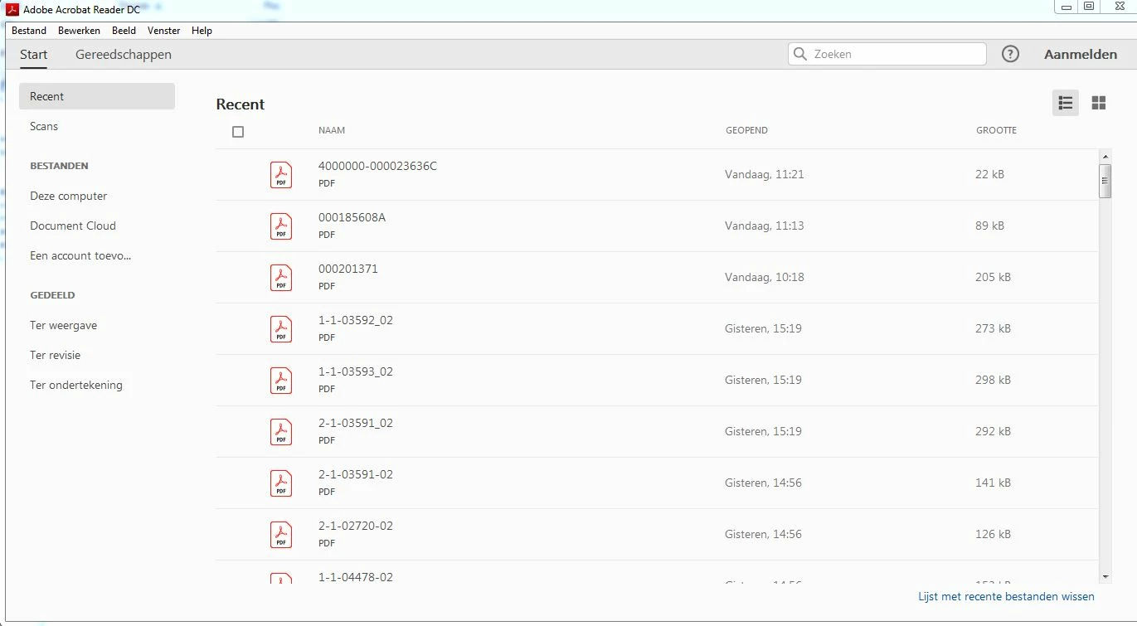Click in the Zoeken search field

pos(887,54)
